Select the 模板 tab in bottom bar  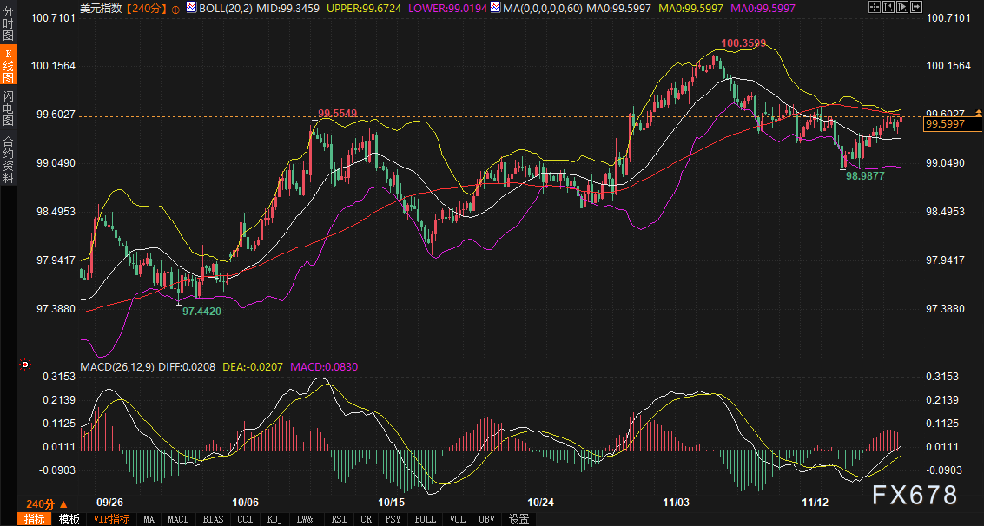69,519
